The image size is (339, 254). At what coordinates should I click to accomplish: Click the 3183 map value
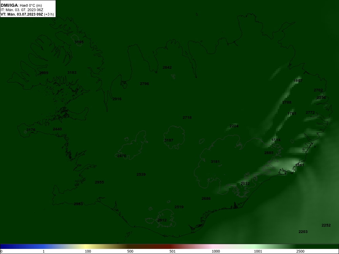click(72, 72)
